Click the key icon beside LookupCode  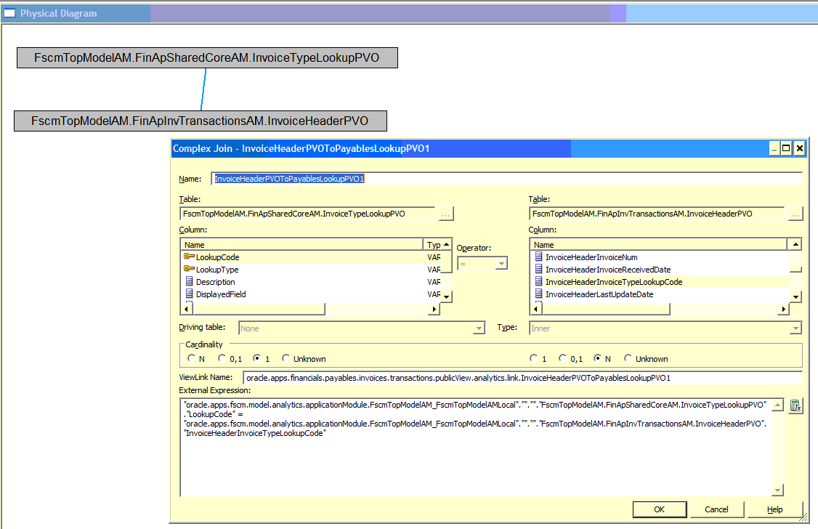coord(187,257)
